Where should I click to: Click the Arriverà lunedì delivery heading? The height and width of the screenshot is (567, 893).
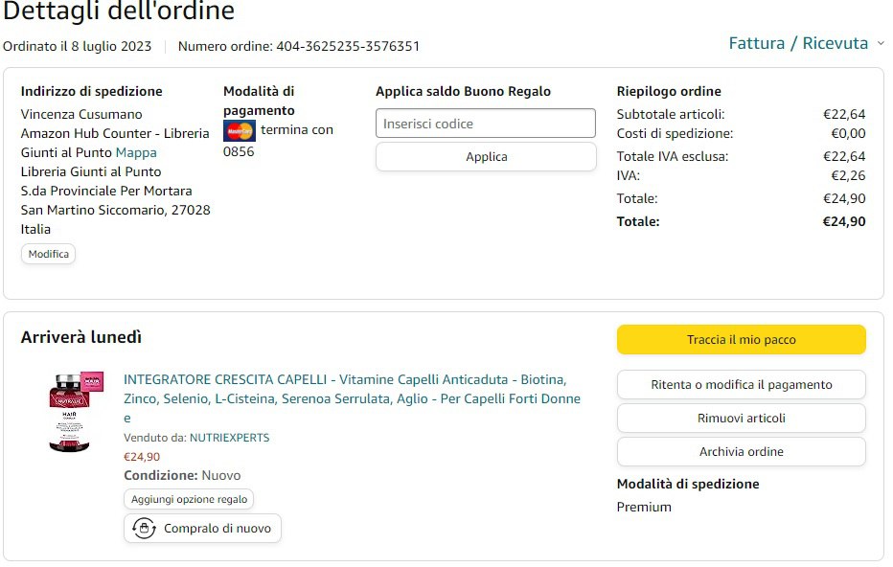[81, 337]
